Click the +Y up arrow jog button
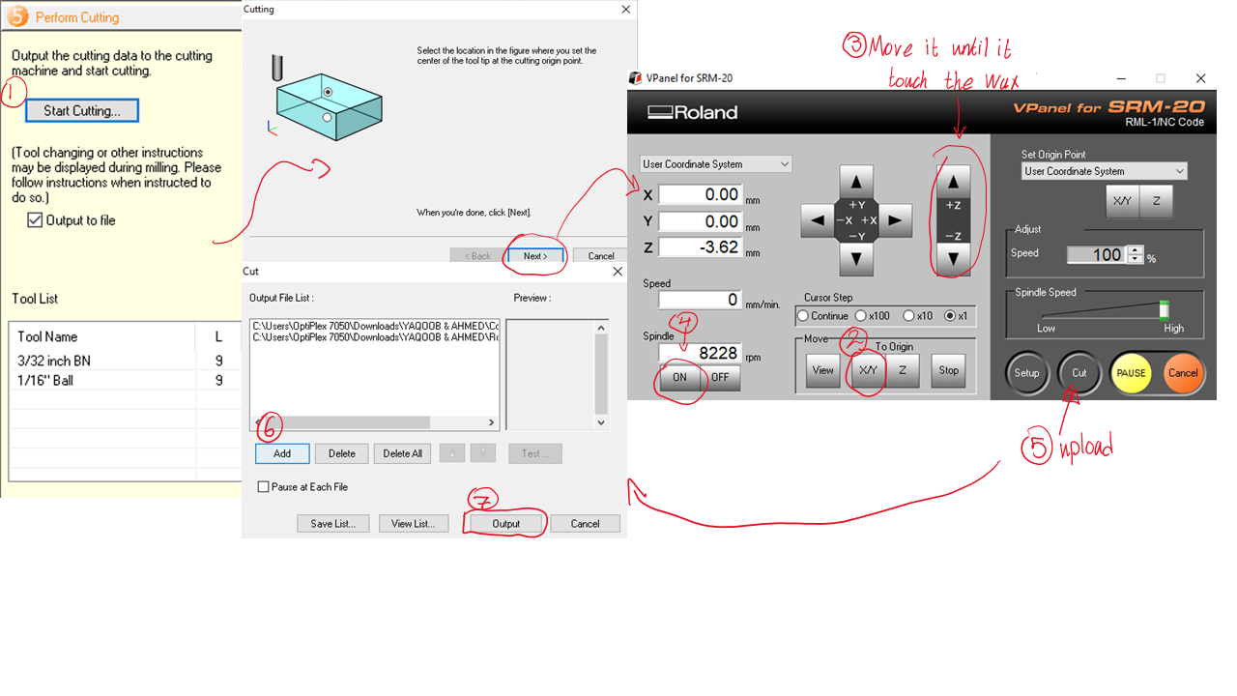1237x696 pixels. click(856, 182)
